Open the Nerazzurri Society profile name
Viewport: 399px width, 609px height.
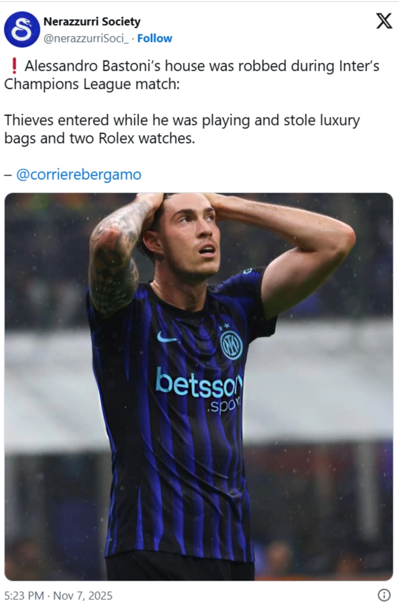(x=92, y=22)
